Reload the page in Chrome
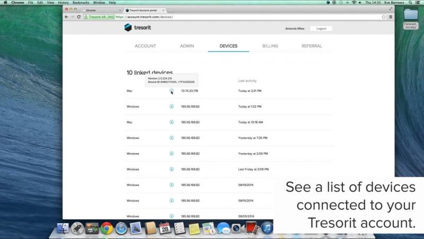424x239 pixels. coord(79,17)
